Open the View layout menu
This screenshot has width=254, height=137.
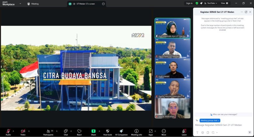coord(224,3)
